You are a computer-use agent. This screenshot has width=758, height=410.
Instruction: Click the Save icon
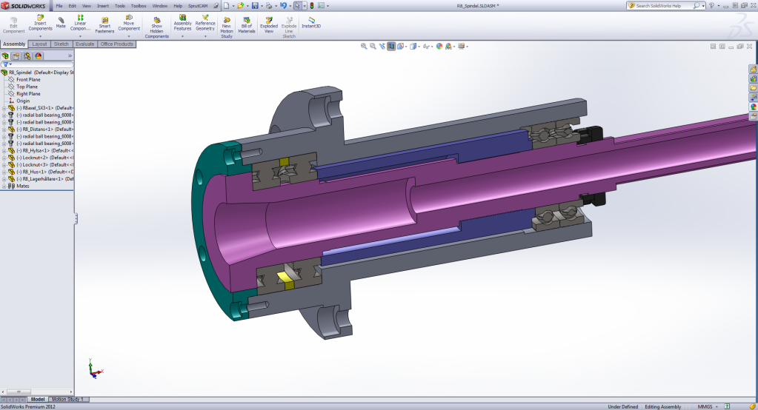click(x=255, y=6)
